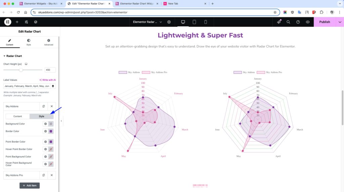Click the Add Item button
Screen dimensions: 344x192
30,186
